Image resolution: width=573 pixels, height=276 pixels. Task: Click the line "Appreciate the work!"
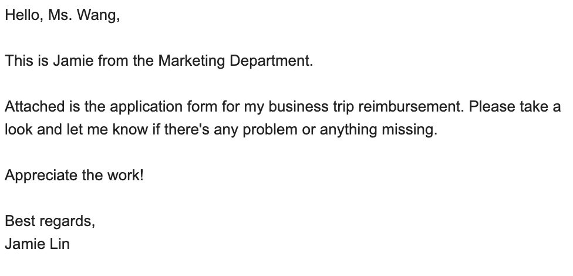pos(74,175)
